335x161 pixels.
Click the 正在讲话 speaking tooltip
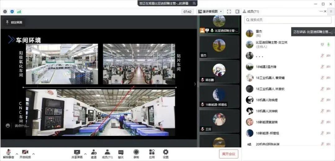coord(313,32)
